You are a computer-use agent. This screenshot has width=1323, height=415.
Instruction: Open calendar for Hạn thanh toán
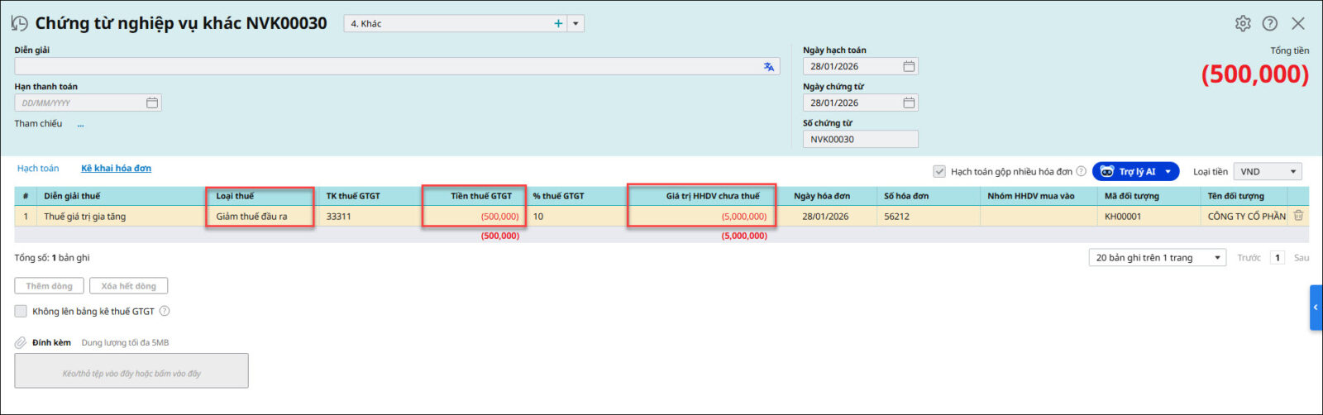152,103
